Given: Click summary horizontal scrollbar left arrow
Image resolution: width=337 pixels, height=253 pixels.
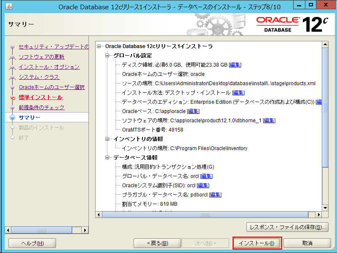Looking at the screenshot, I should [x=99, y=215].
